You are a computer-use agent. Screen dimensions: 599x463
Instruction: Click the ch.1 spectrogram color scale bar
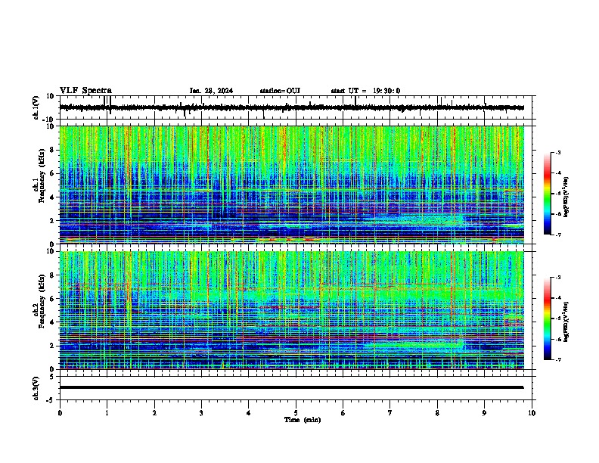(547, 194)
